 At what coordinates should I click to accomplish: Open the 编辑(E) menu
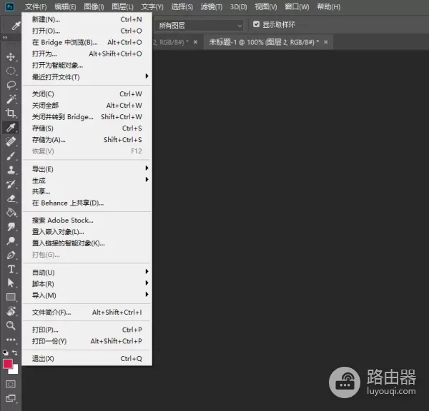(65, 6)
